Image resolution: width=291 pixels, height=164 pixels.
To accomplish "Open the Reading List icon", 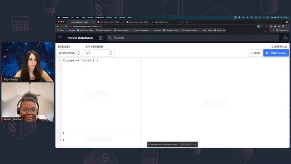I will tap(277, 31).
